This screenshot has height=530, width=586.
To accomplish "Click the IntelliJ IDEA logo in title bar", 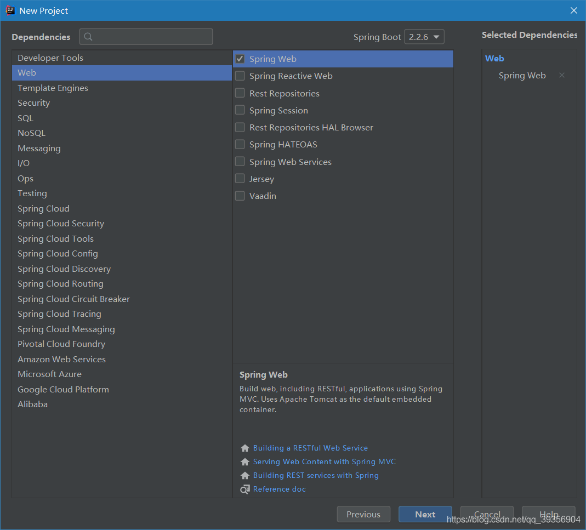I will pos(10,10).
